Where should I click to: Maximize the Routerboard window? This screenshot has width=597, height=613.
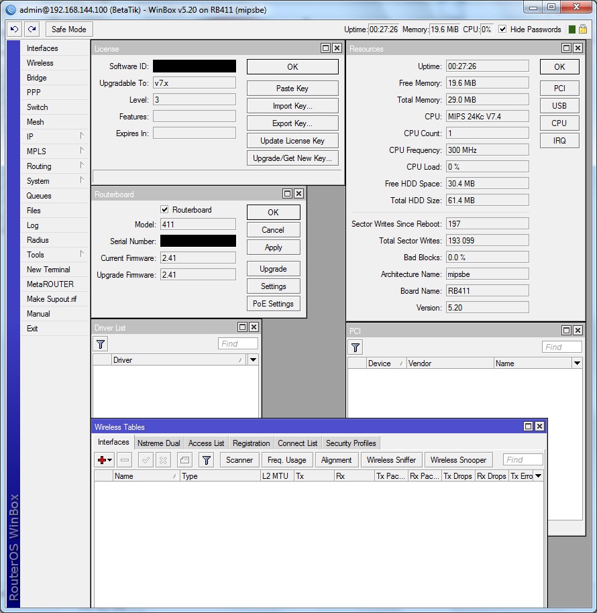click(x=287, y=194)
